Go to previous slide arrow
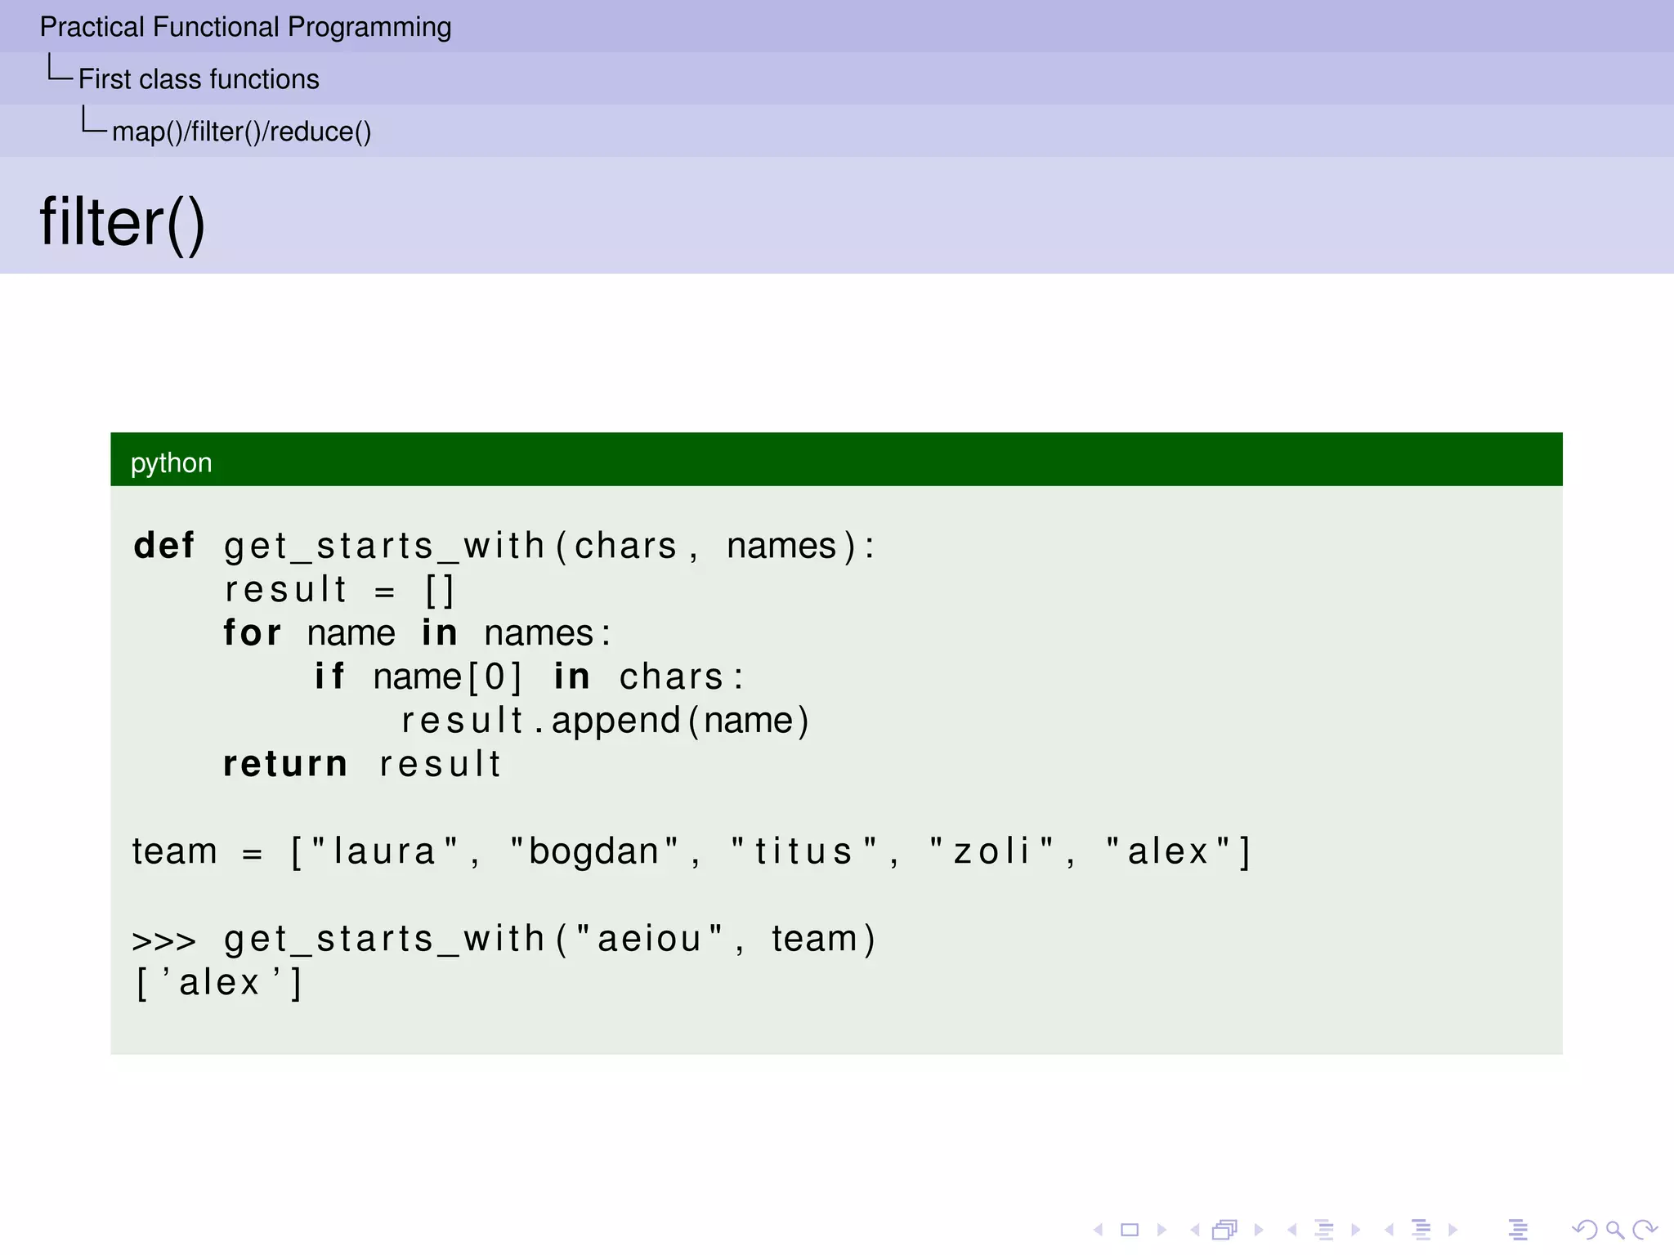 (x=1099, y=1230)
